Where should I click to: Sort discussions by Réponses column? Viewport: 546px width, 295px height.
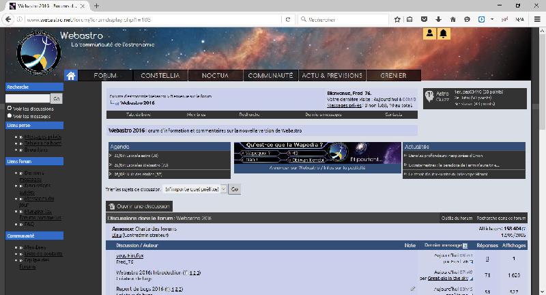coord(487,246)
